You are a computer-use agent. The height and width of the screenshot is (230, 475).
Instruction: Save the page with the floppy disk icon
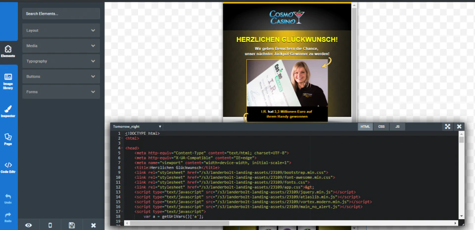point(72,225)
